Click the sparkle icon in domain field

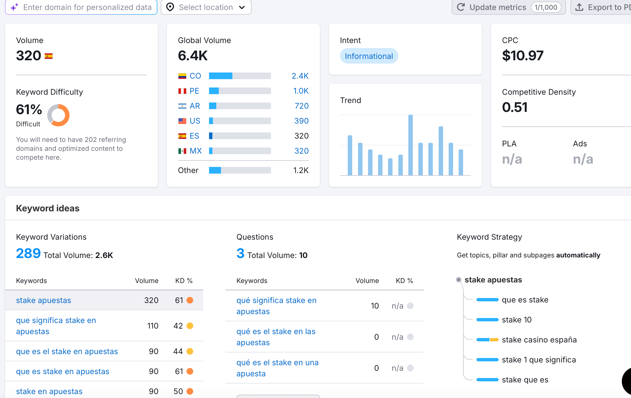coord(14,7)
